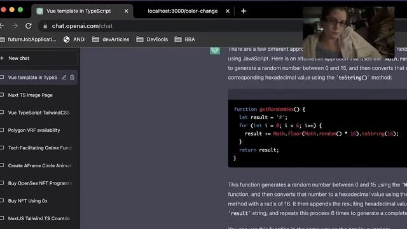This screenshot has height=229, width=407.
Task: Click the back navigation arrow
Action: 1,26
